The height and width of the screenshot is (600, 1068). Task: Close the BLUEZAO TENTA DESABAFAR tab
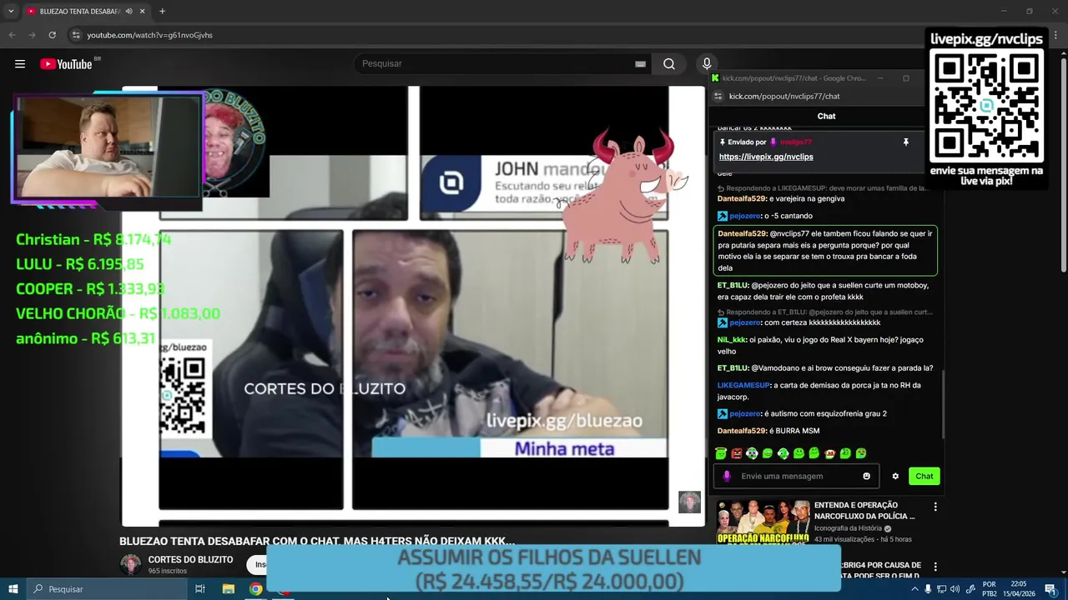[143, 12]
